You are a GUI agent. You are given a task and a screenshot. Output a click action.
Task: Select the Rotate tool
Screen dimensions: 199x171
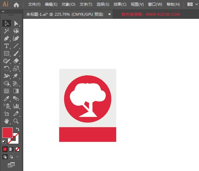point(7,68)
